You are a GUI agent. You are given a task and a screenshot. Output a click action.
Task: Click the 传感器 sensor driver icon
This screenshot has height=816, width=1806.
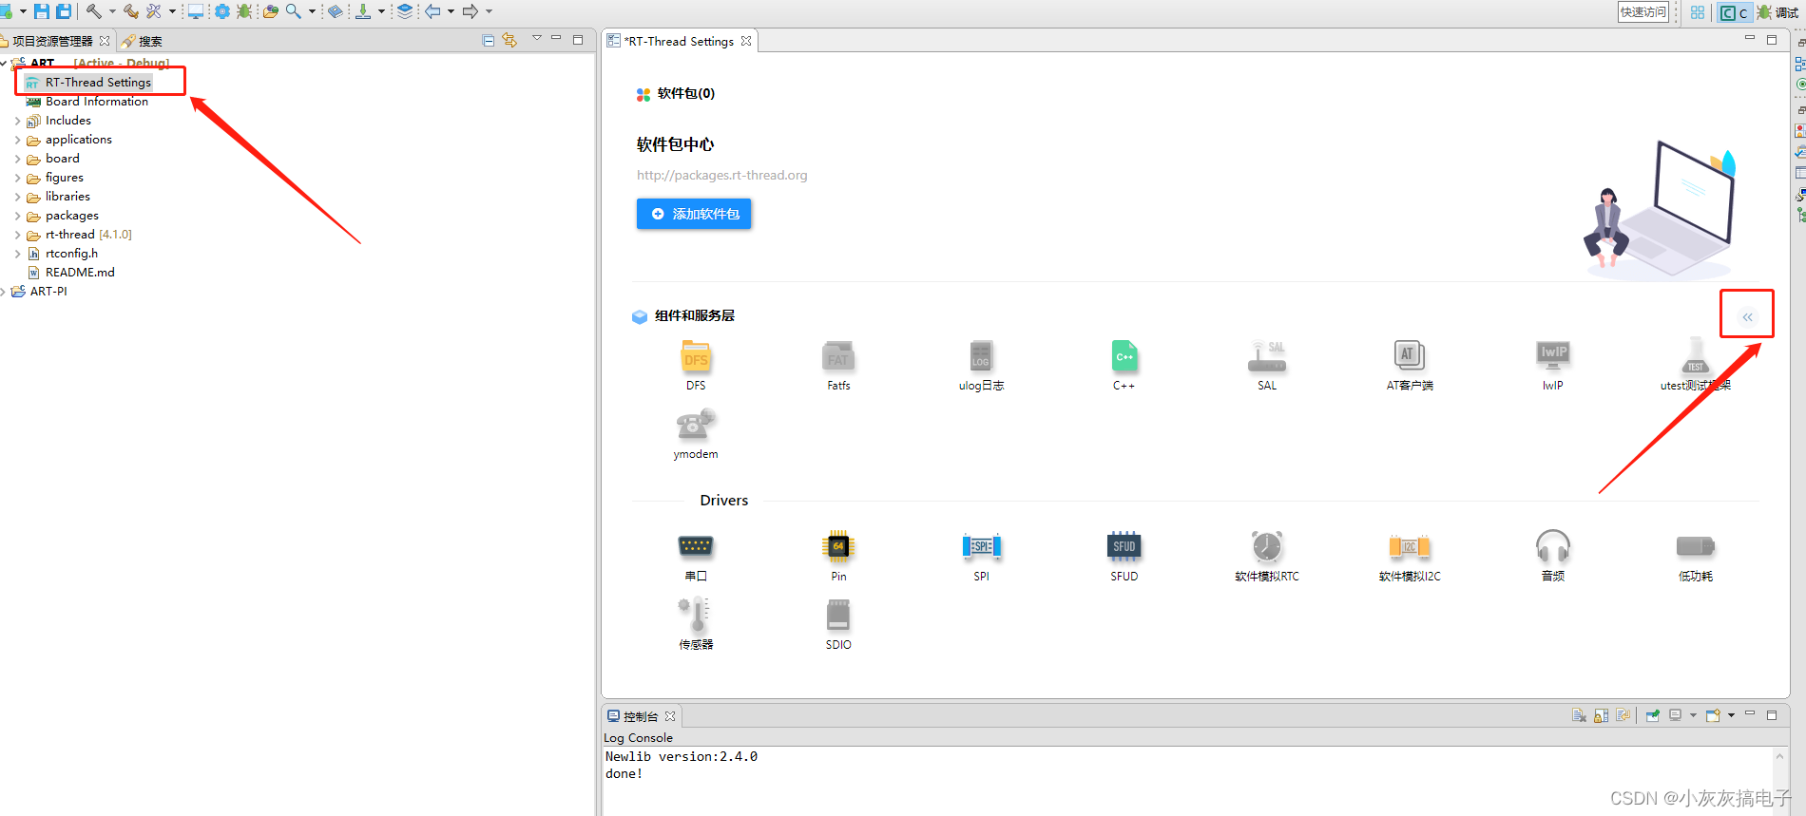(x=696, y=616)
